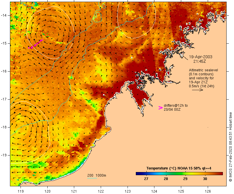Click the colorbar tick label '29'
Viewport: 234px width, 194px height.
185,179
